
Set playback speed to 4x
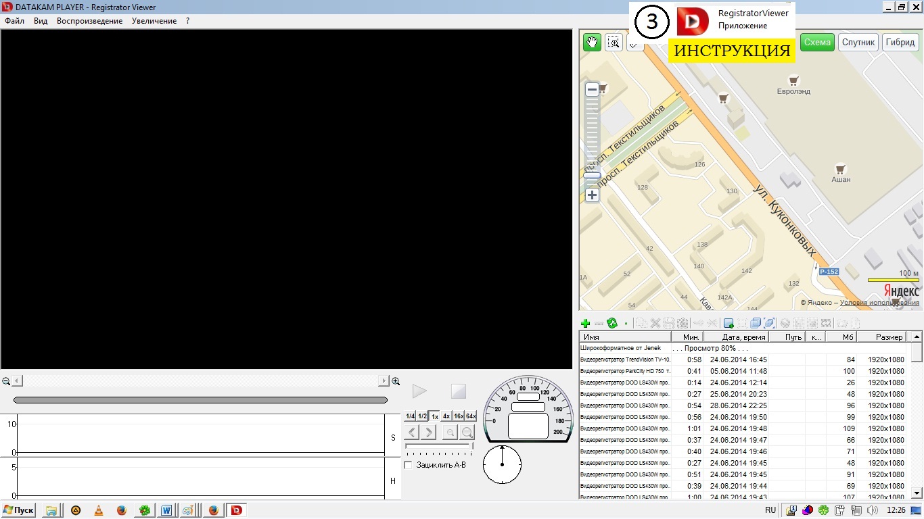446,416
